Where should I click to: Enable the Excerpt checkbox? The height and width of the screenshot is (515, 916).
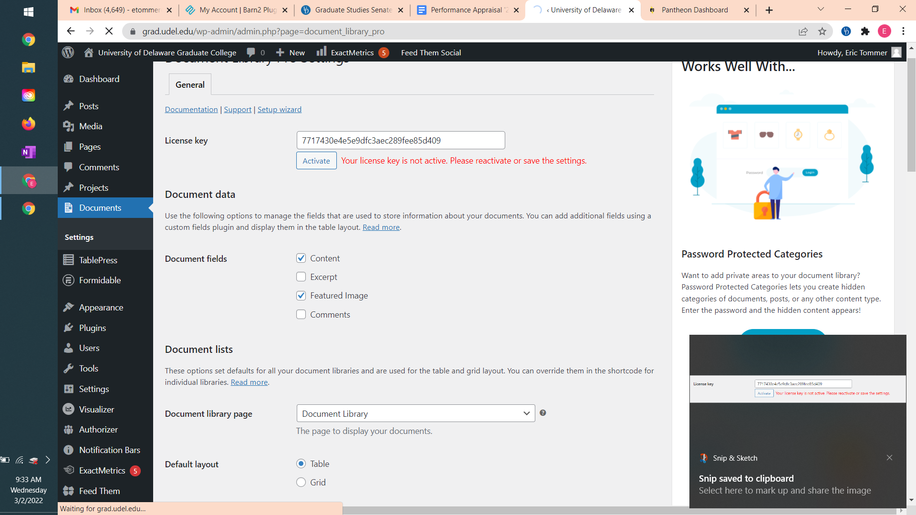301,277
